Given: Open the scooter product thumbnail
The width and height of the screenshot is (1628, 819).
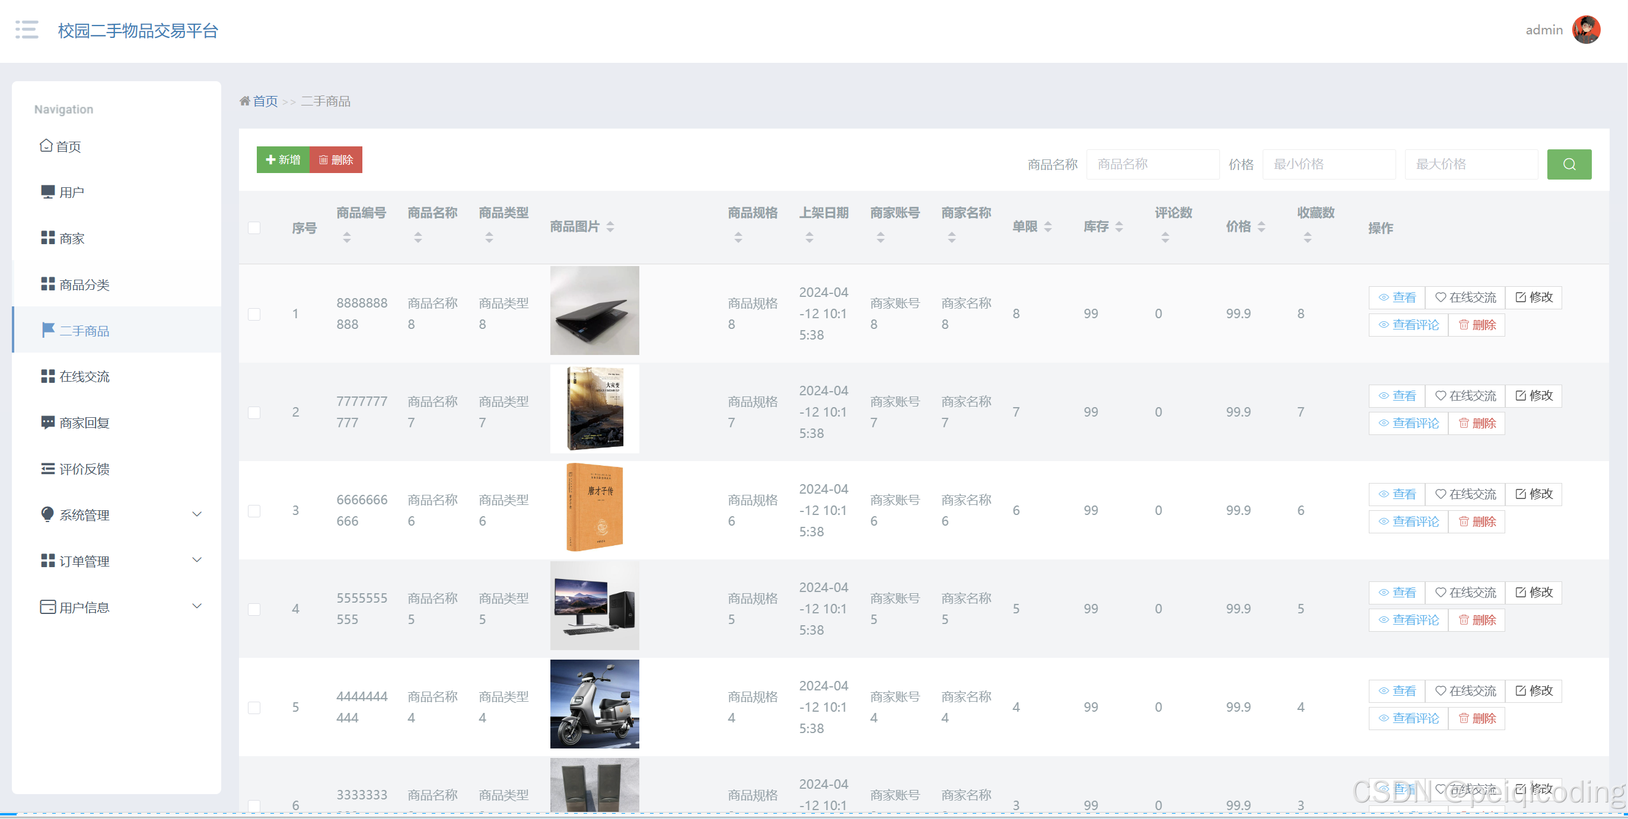Looking at the screenshot, I should pos(594,703).
